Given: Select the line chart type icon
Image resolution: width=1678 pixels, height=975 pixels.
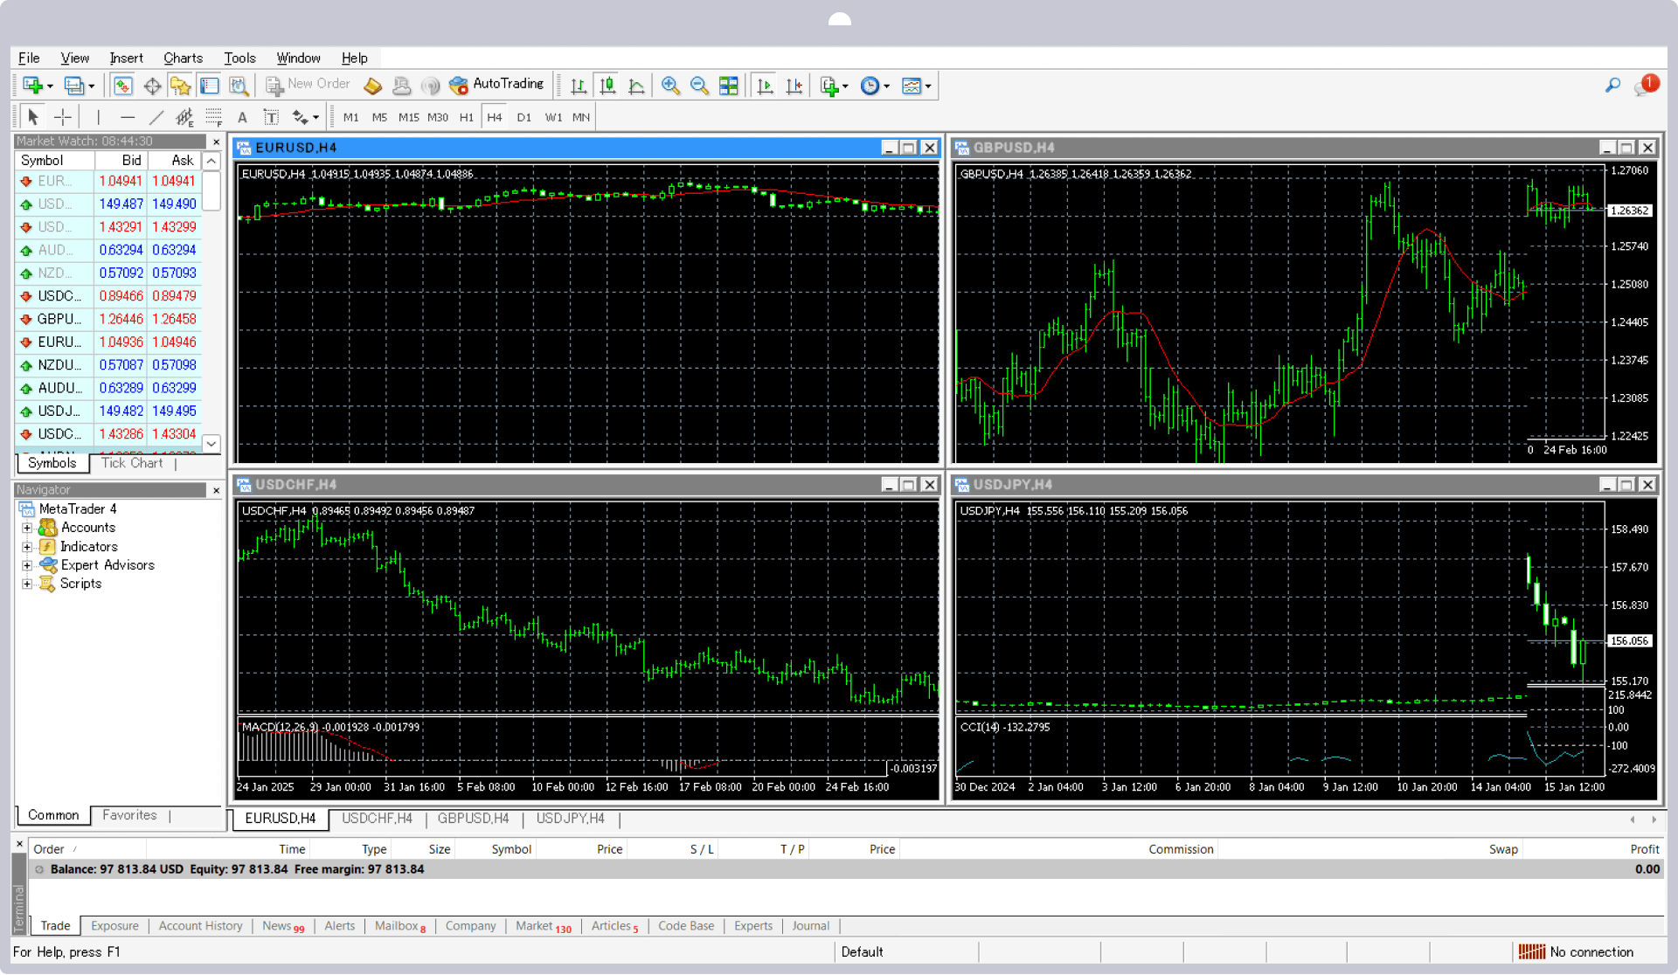Looking at the screenshot, I should (x=636, y=86).
